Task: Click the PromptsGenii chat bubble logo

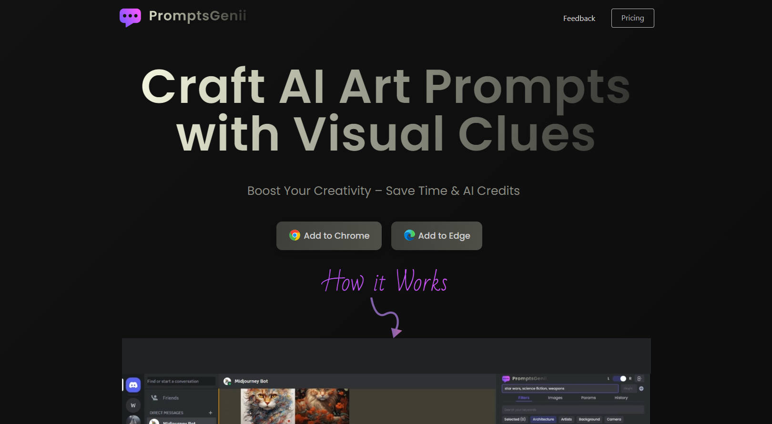Action: 130,18
